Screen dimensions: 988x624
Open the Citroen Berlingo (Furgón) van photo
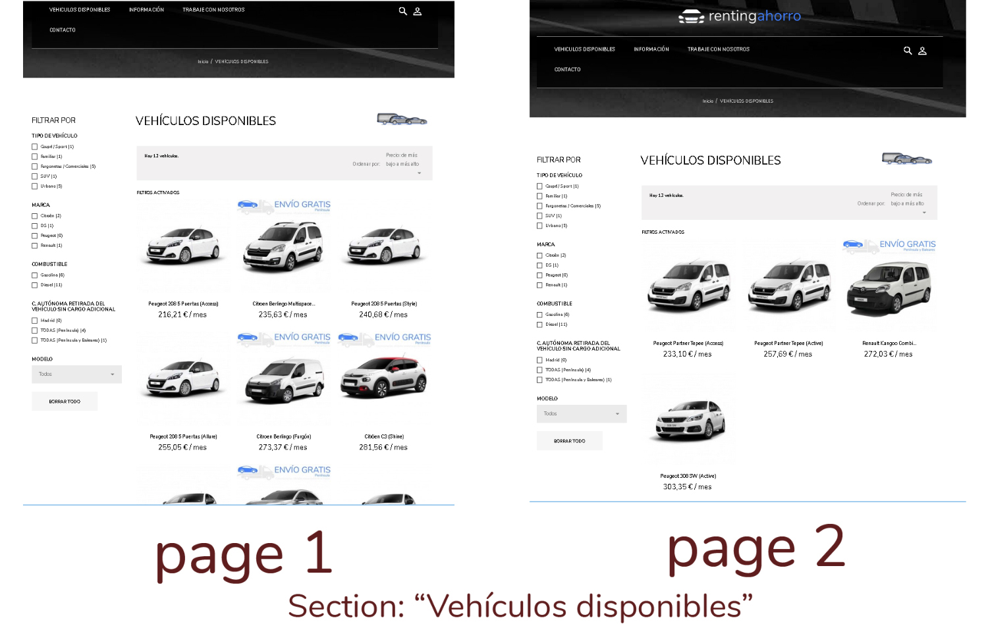(284, 380)
